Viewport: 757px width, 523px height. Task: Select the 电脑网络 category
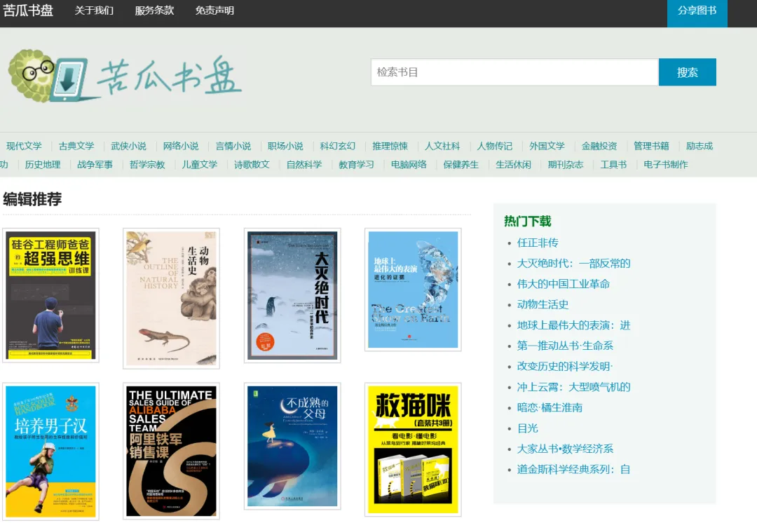coord(409,165)
